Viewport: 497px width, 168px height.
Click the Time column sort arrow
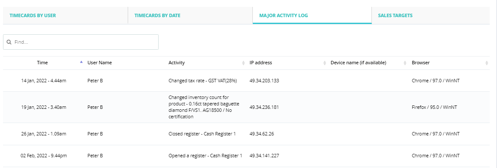click(x=81, y=62)
